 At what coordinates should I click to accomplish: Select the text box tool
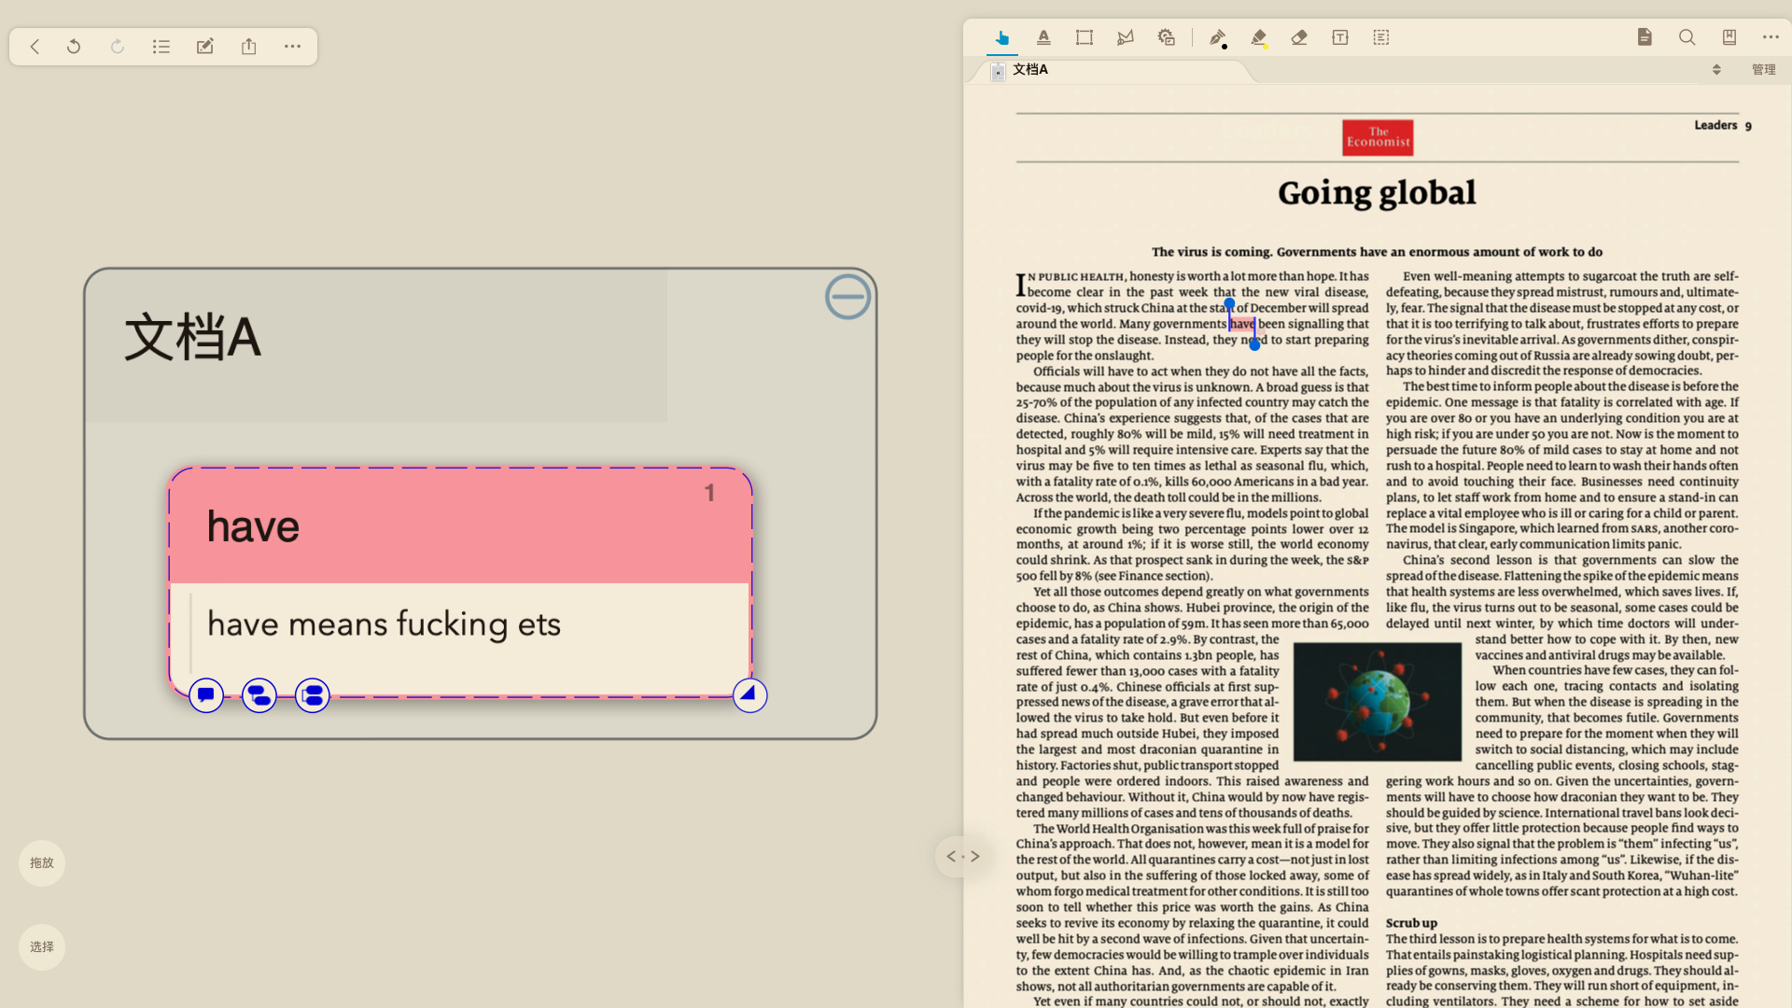1340,38
